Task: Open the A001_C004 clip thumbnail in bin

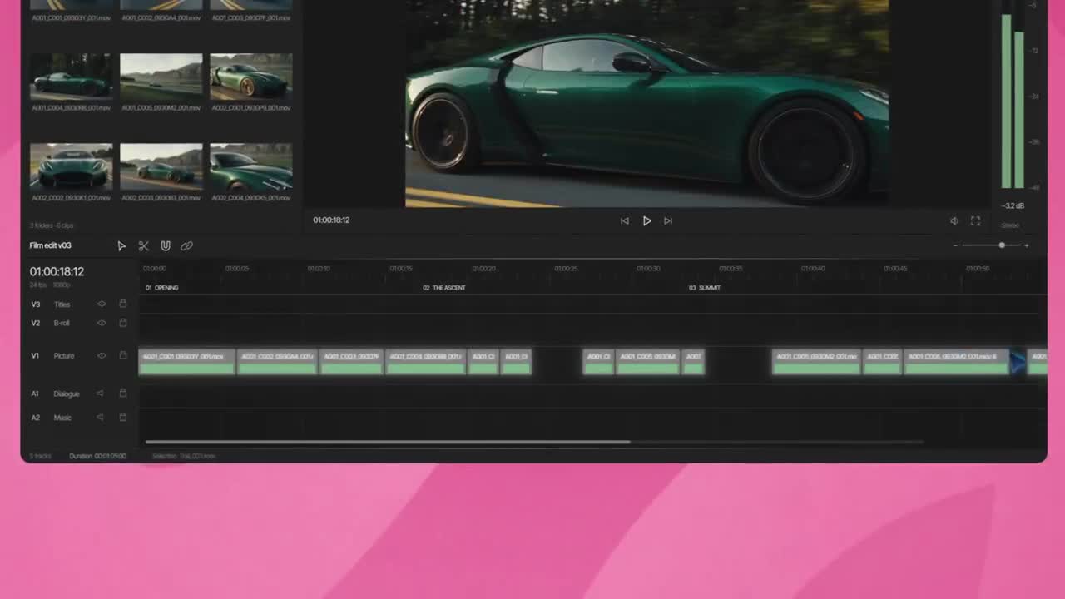Action: coord(72,77)
